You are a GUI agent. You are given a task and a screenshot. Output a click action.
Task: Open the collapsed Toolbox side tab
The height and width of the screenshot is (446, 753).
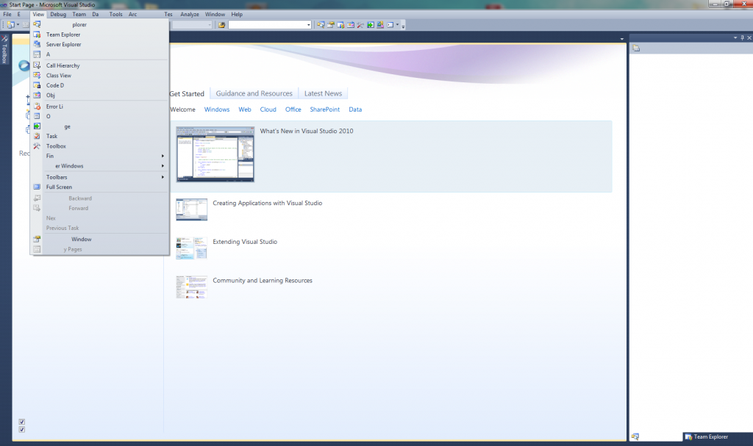[x=5, y=49]
